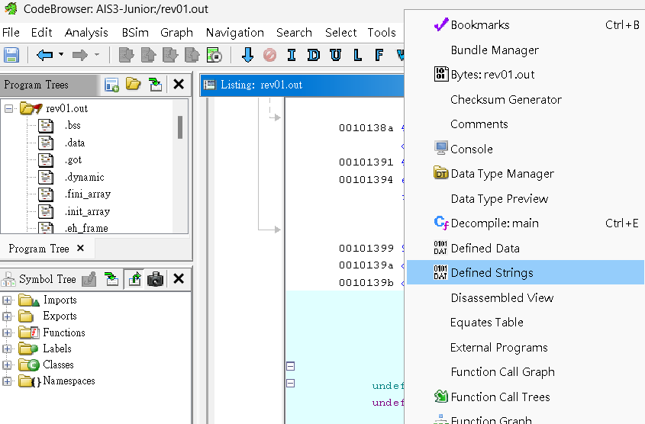Select the .dynamic section
Image resolution: width=645 pixels, height=424 pixels.
click(x=84, y=177)
